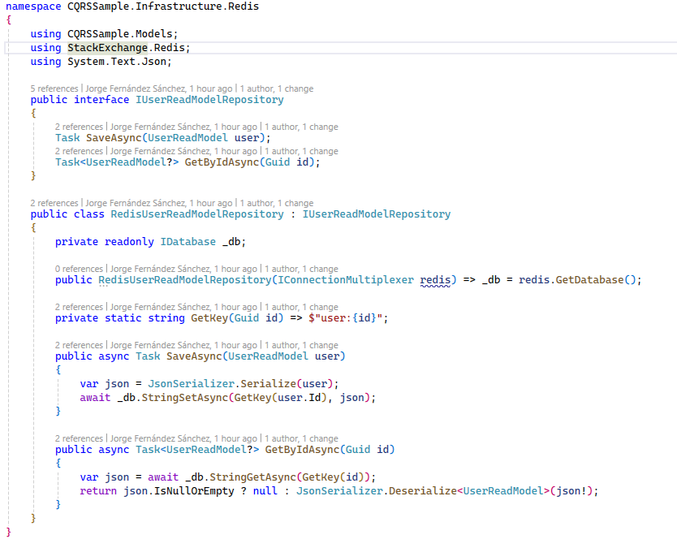The height and width of the screenshot is (548, 677).
Task: Click the "namespace" keyword
Action: click(x=33, y=6)
